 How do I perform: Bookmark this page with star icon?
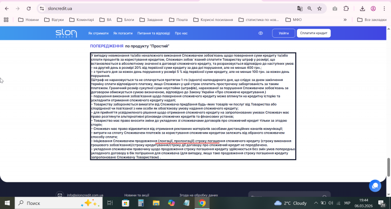tap(319, 9)
